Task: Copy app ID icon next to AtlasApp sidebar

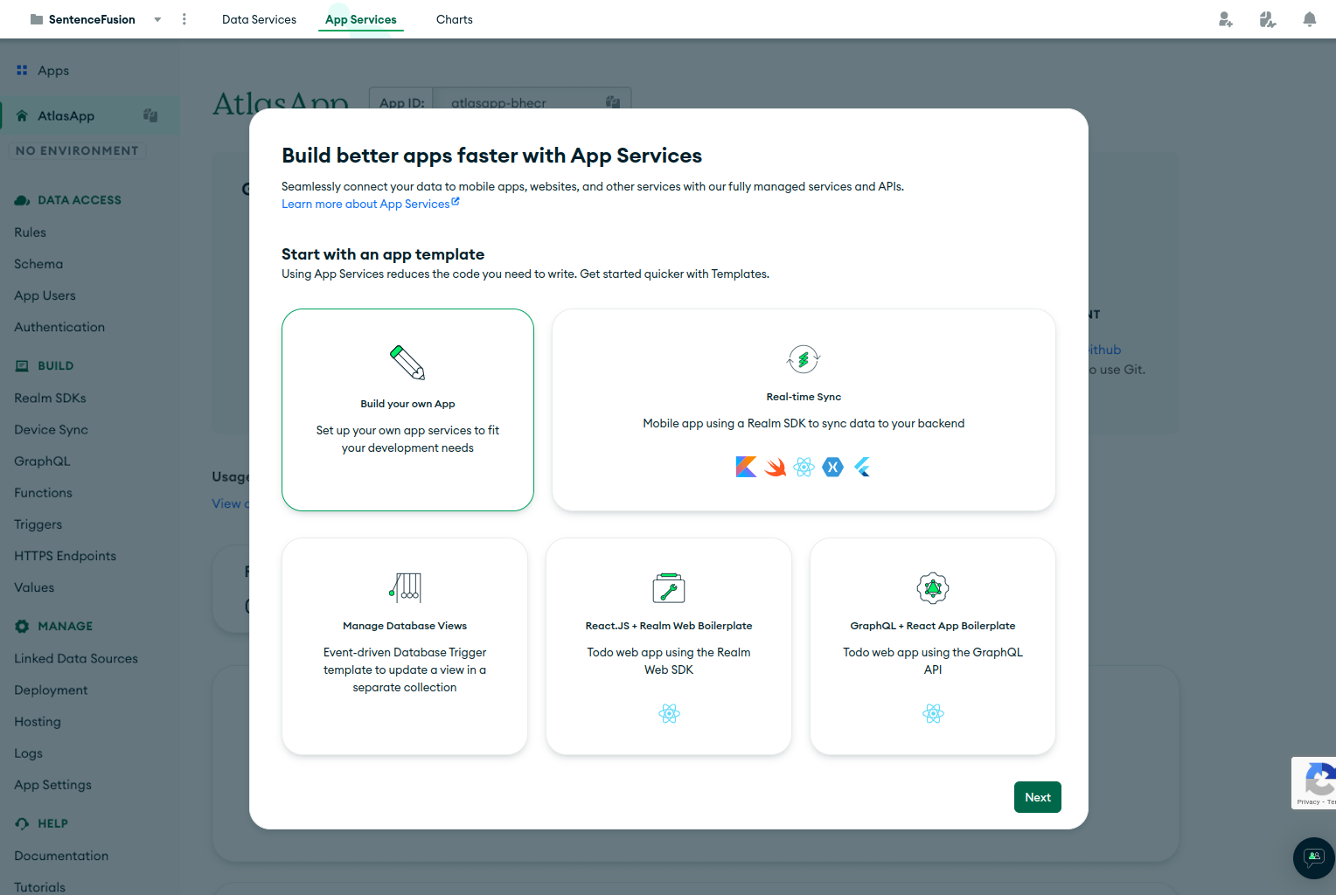Action: click(150, 115)
